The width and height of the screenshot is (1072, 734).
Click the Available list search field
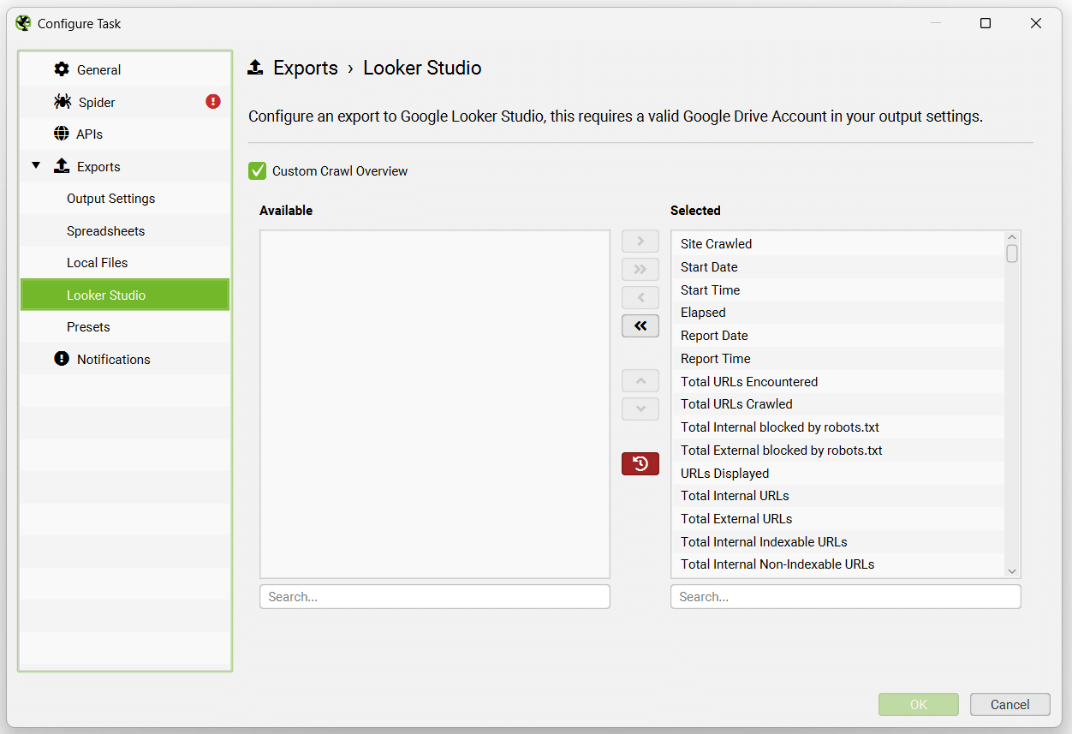434,596
